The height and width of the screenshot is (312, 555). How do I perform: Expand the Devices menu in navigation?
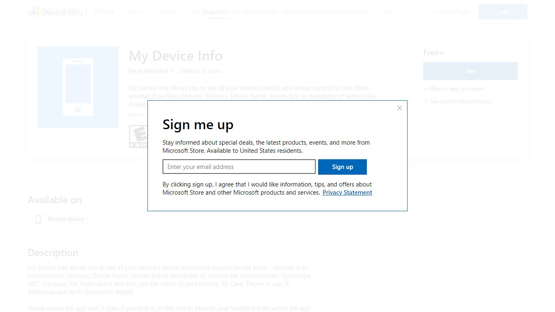135,11
